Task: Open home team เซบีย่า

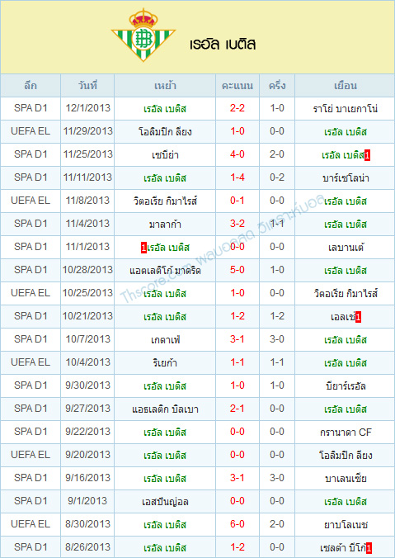Action: 165,155
